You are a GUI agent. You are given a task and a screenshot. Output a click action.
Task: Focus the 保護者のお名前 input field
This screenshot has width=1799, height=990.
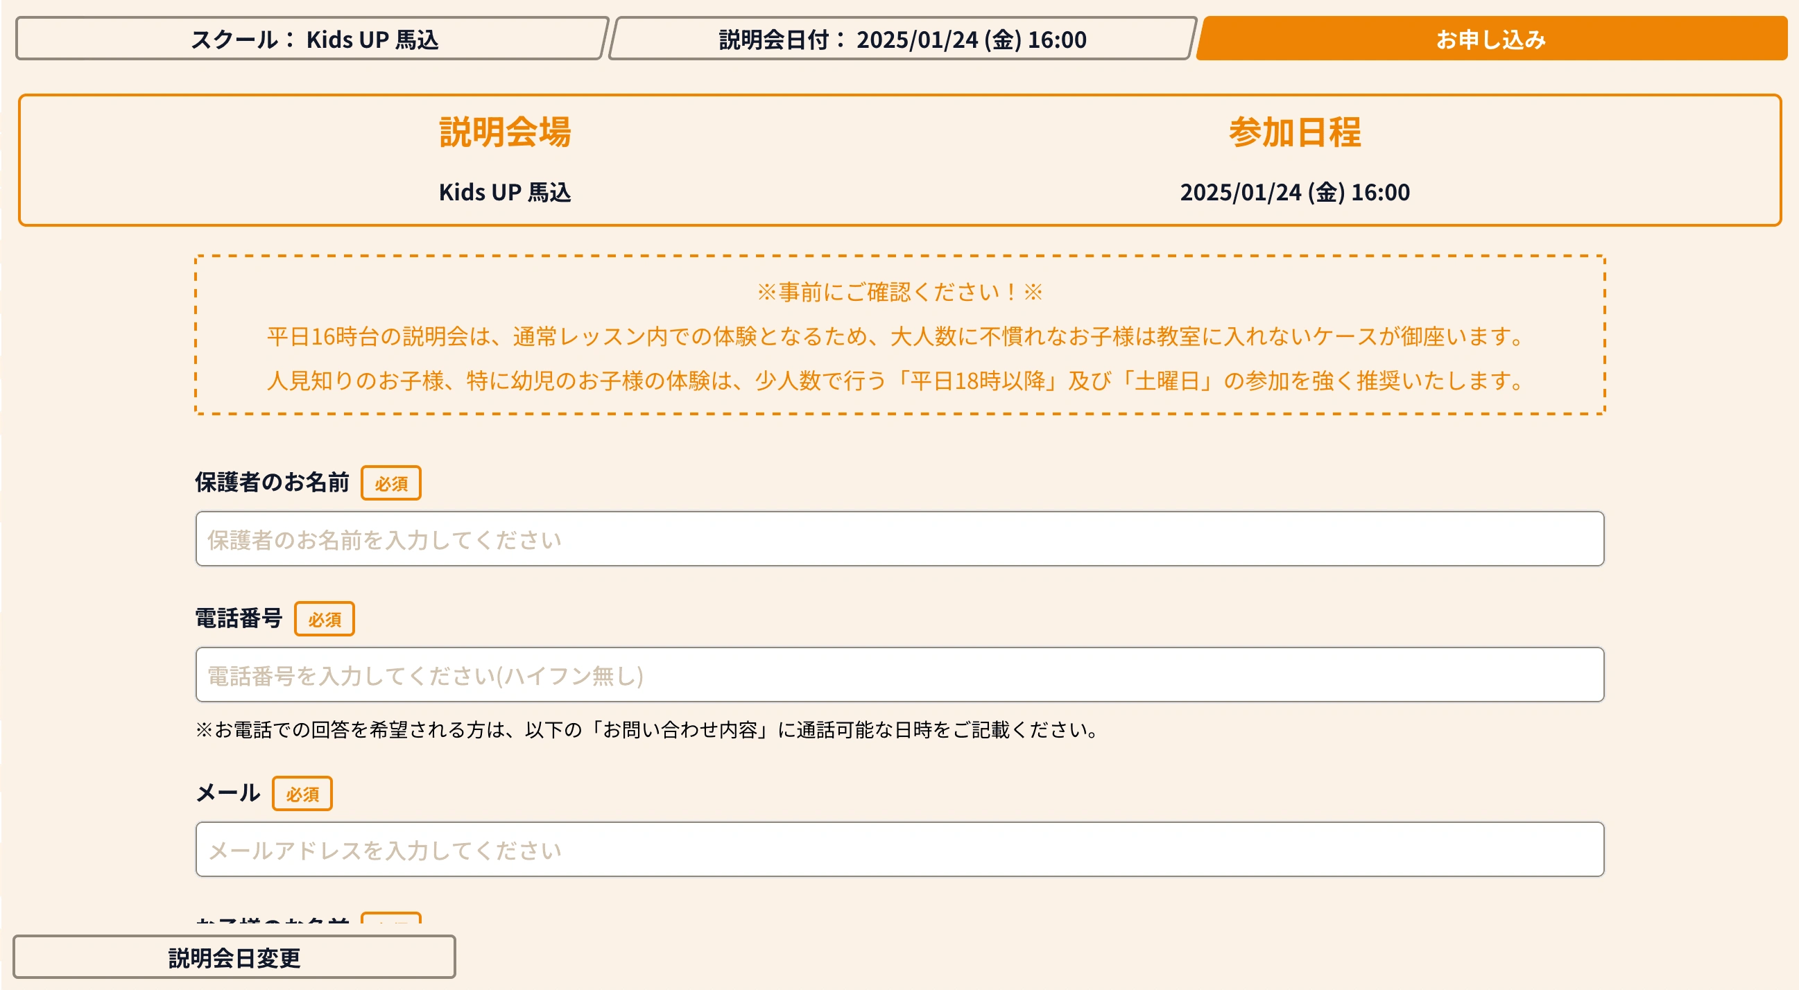point(899,539)
